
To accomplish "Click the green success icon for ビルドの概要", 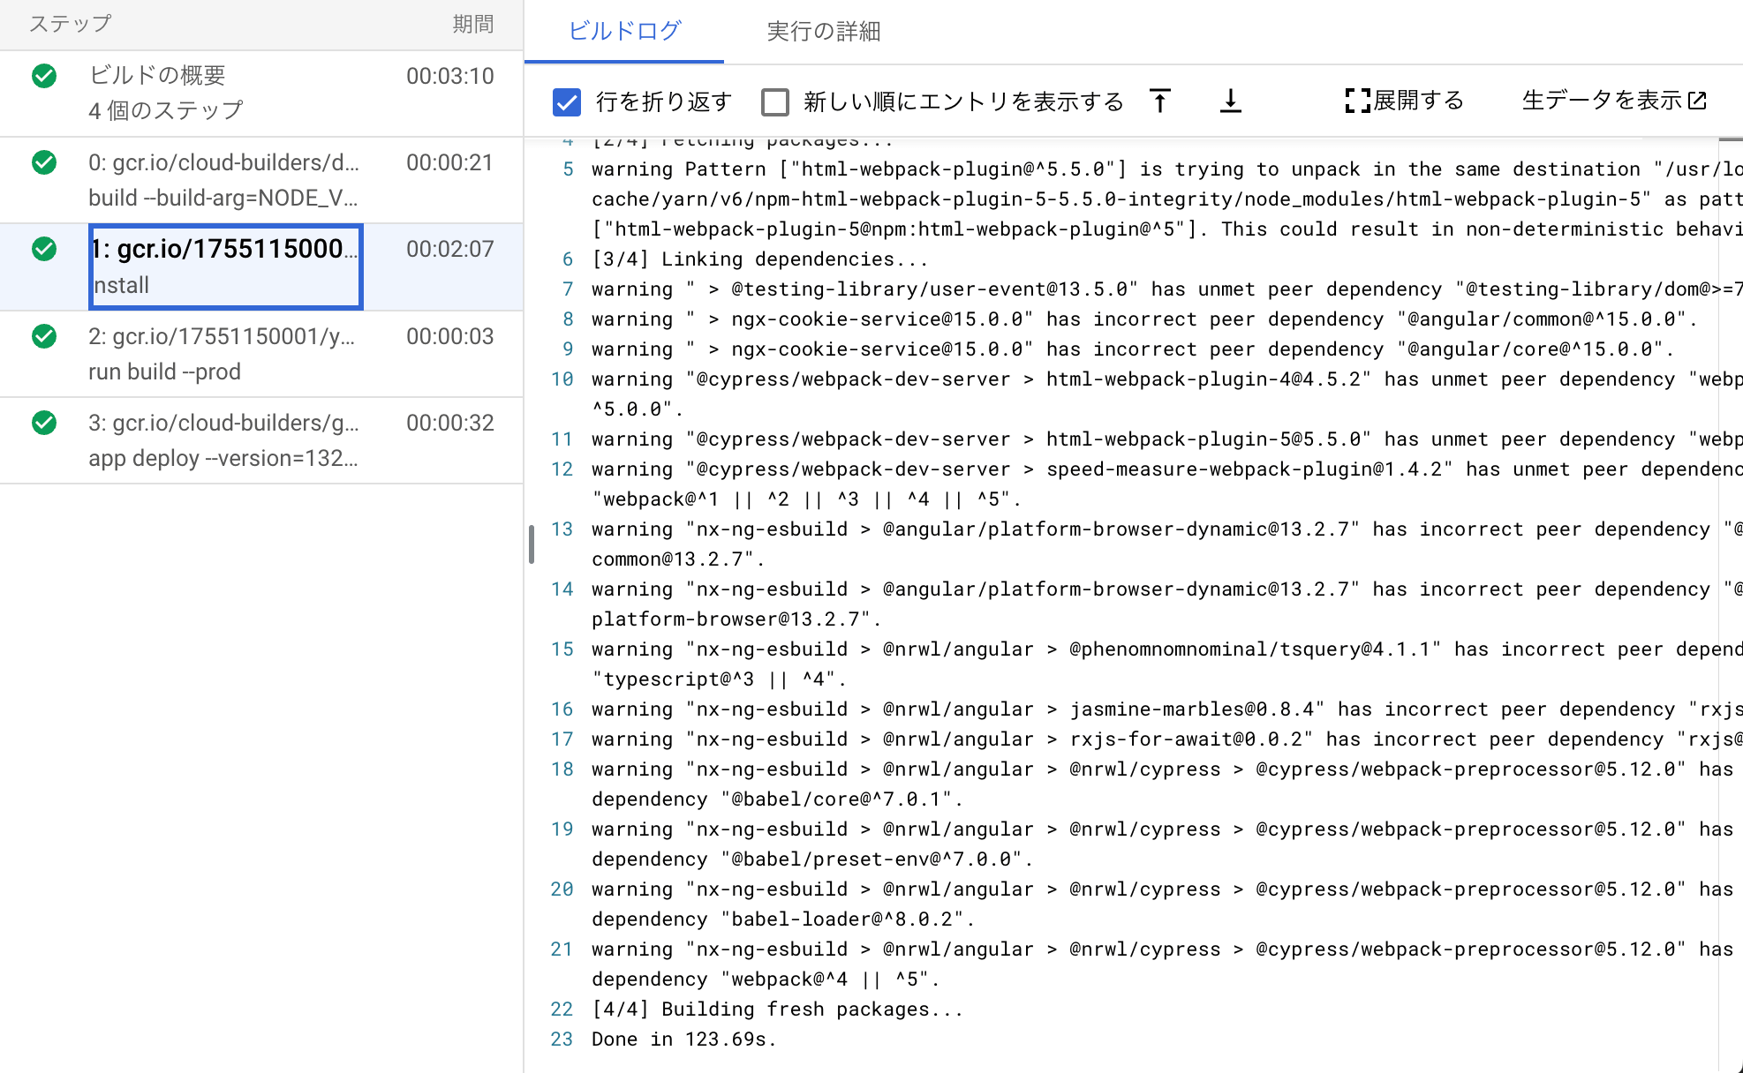I will [43, 76].
